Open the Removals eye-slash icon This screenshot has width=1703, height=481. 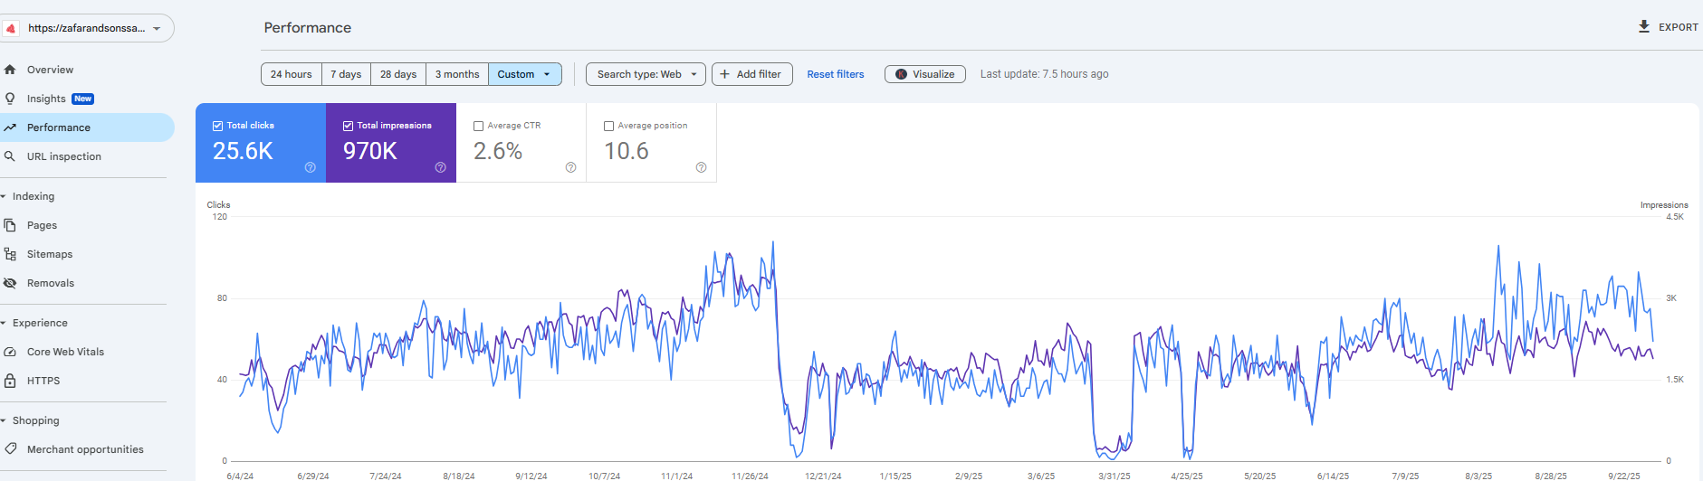[10, 283]
